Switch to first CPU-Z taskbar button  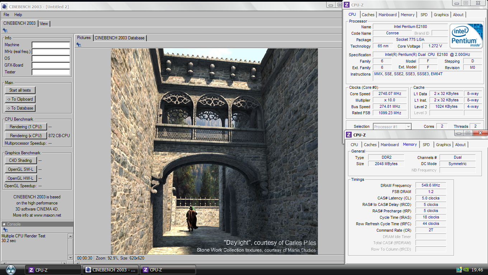(53, 270)
